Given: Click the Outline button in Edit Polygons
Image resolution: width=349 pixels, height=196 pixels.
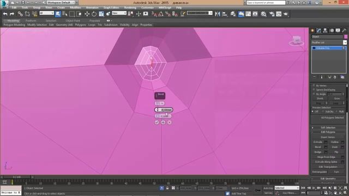Looking at the screenshot, I should point(334,142).
